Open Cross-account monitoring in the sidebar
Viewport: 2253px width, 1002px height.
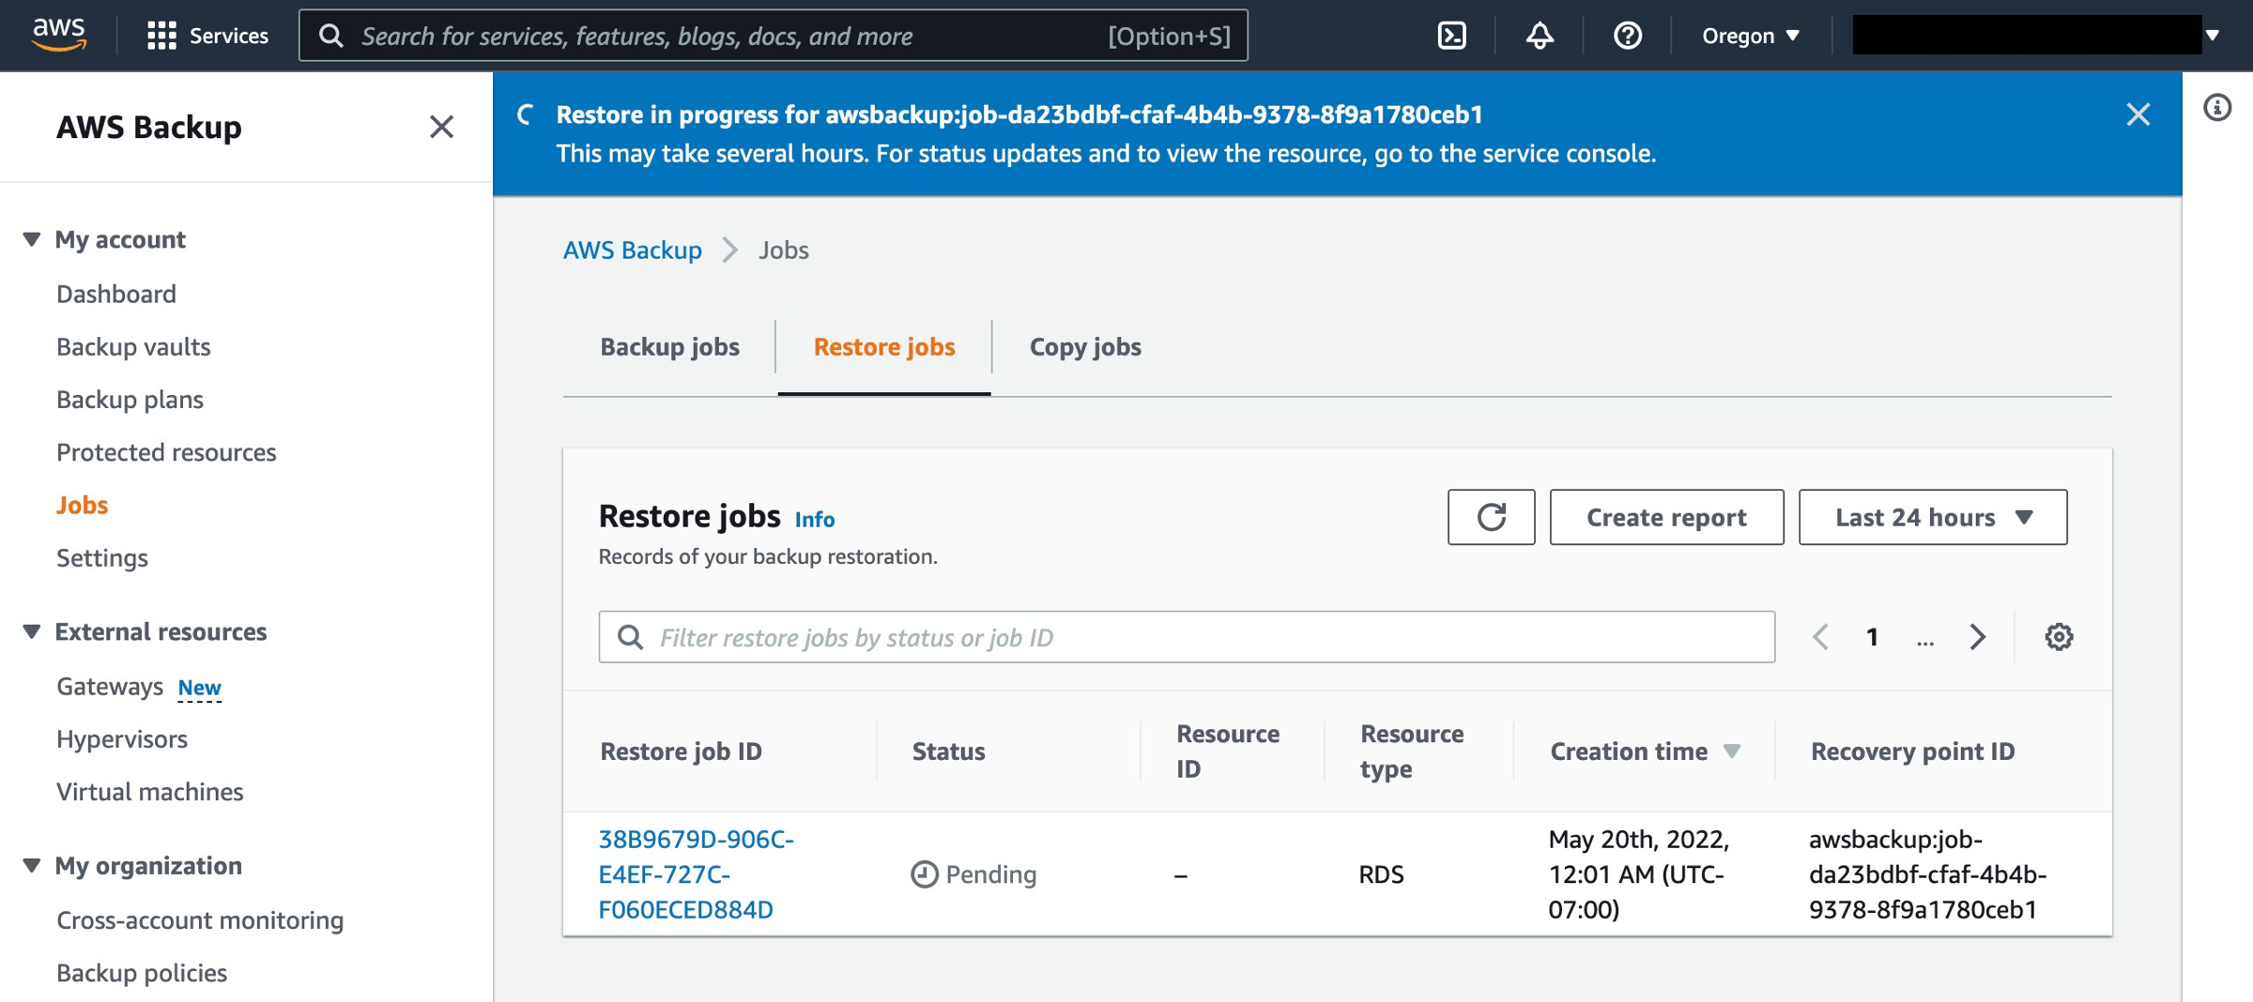pyautogui.click(x=200, y=919)
